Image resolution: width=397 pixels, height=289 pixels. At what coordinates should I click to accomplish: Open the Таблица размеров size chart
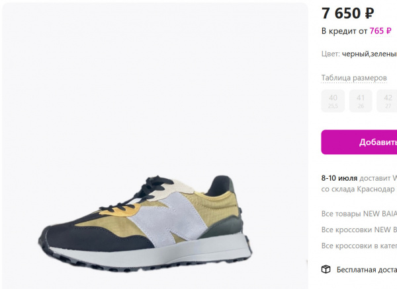pos(354,78)
